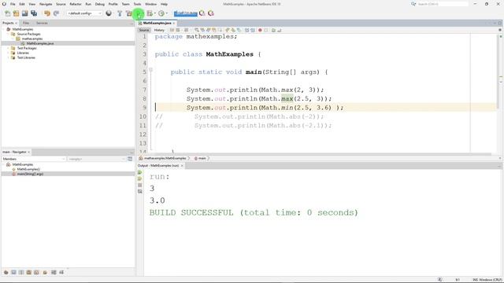The height and width of the screenshot is (283, 504).
Task: Click the Stop icon in Output panel
Action: 140,186
